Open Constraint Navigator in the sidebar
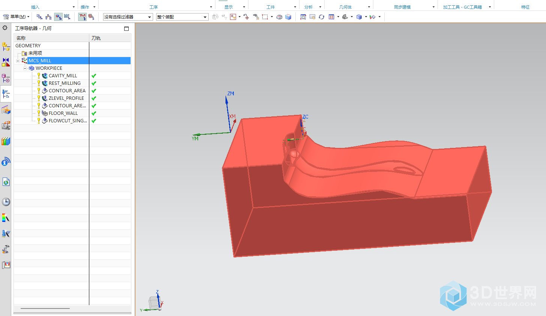 click(6, 62)
